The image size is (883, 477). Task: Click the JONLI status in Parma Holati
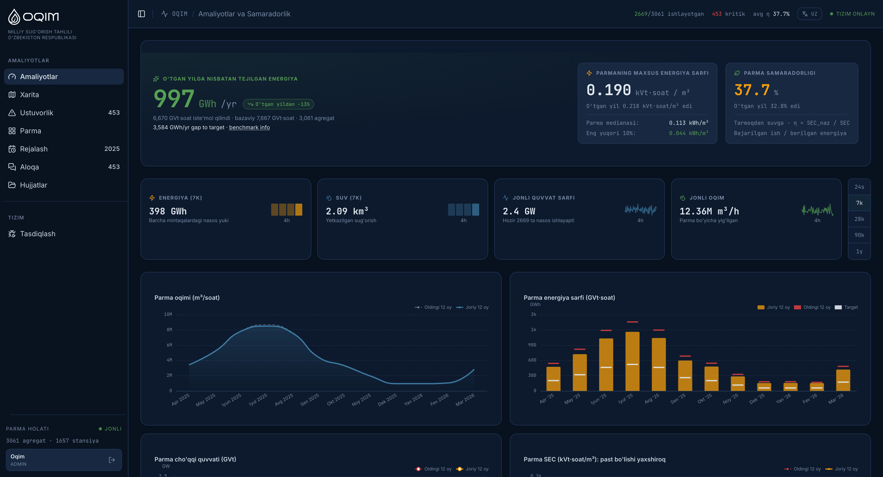coord(110,429)
